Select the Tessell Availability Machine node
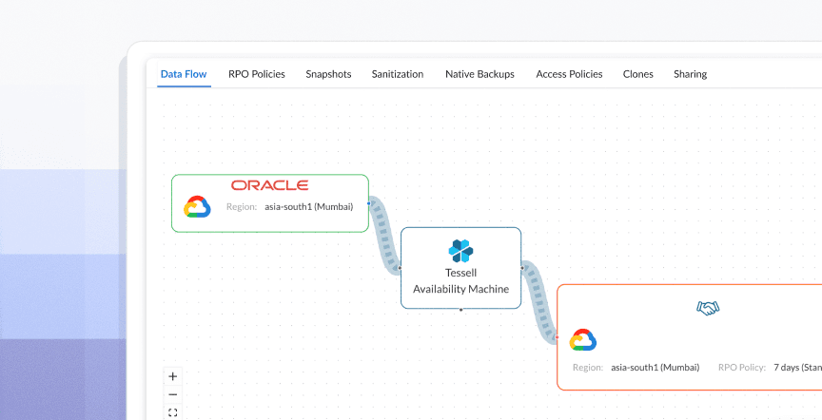This screenshot has width=822, height=420. [x=460, y=268]
